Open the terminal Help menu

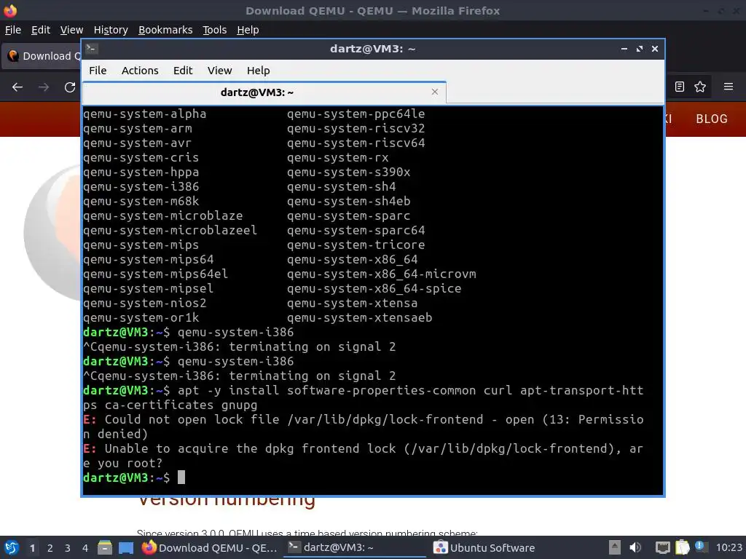(x=258, y=71)
